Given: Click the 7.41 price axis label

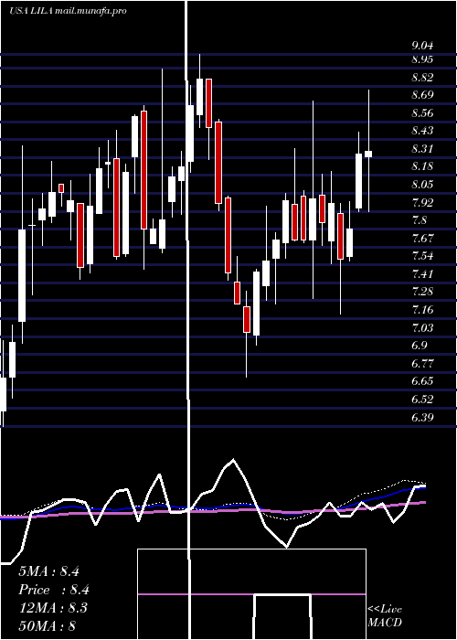Looking at the screenshot, I should (x=422, y=273).
